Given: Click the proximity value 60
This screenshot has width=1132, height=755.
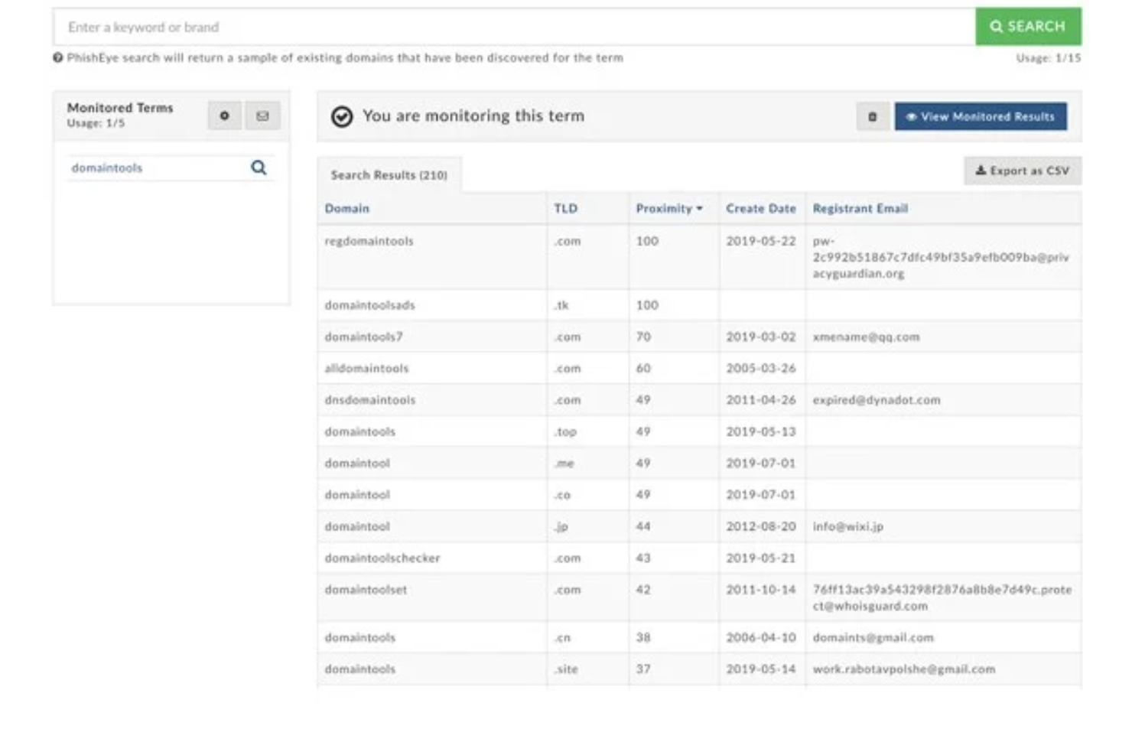Looking at the screenshot, I should tap(643, 369).
